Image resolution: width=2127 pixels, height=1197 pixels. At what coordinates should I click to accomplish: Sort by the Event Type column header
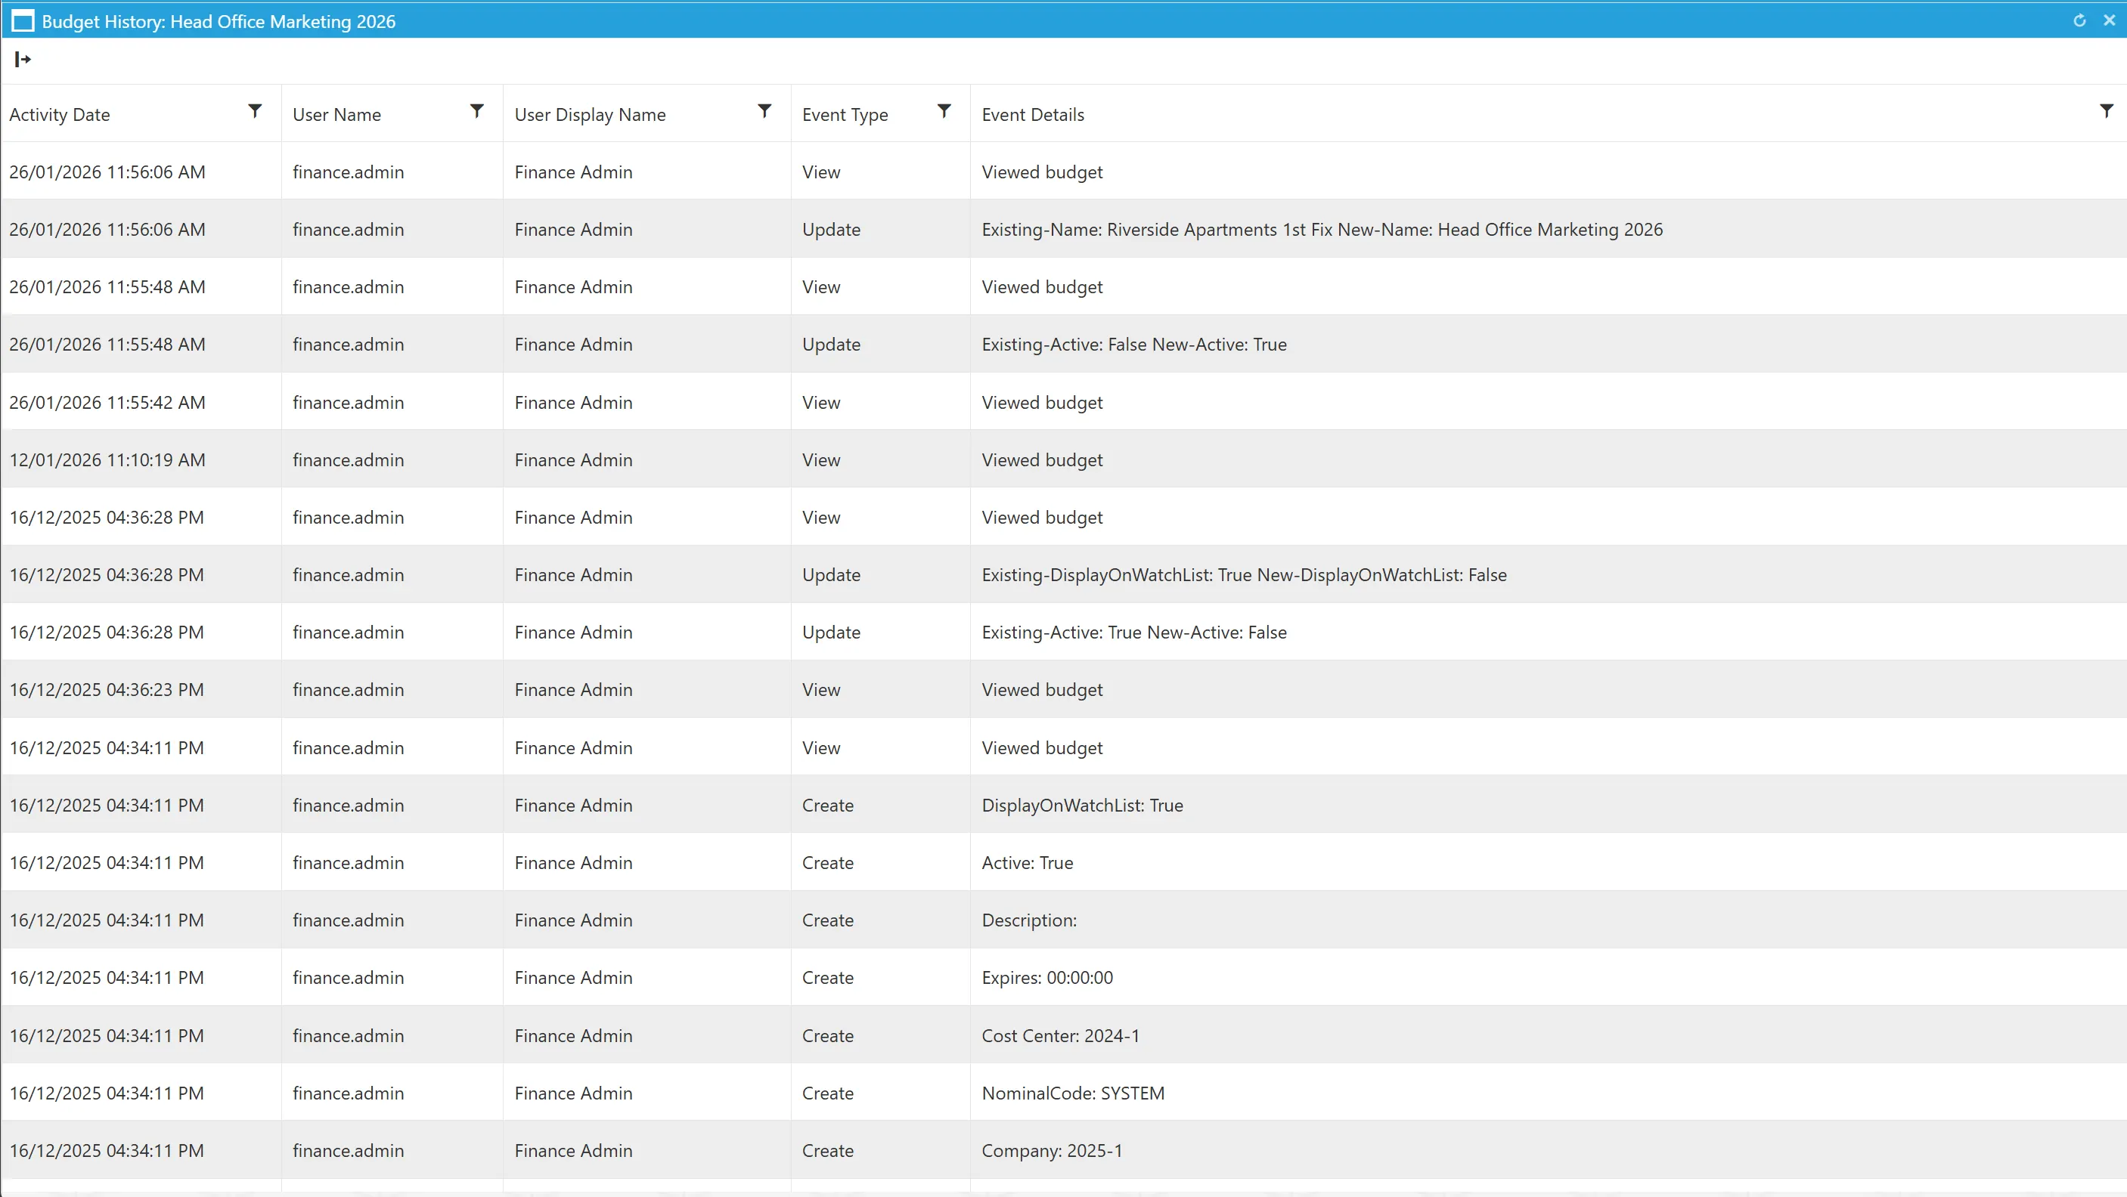[x=845, y=115]
